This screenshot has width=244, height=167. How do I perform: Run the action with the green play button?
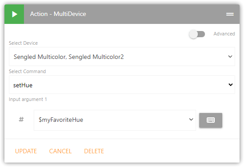pyautogui.click(x=14, y=14)
